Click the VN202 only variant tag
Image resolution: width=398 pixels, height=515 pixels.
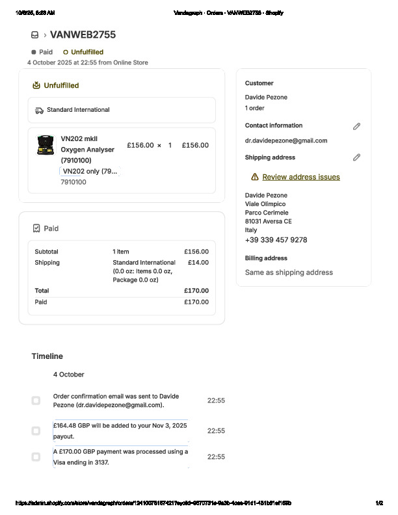click(x=90, y=171)
